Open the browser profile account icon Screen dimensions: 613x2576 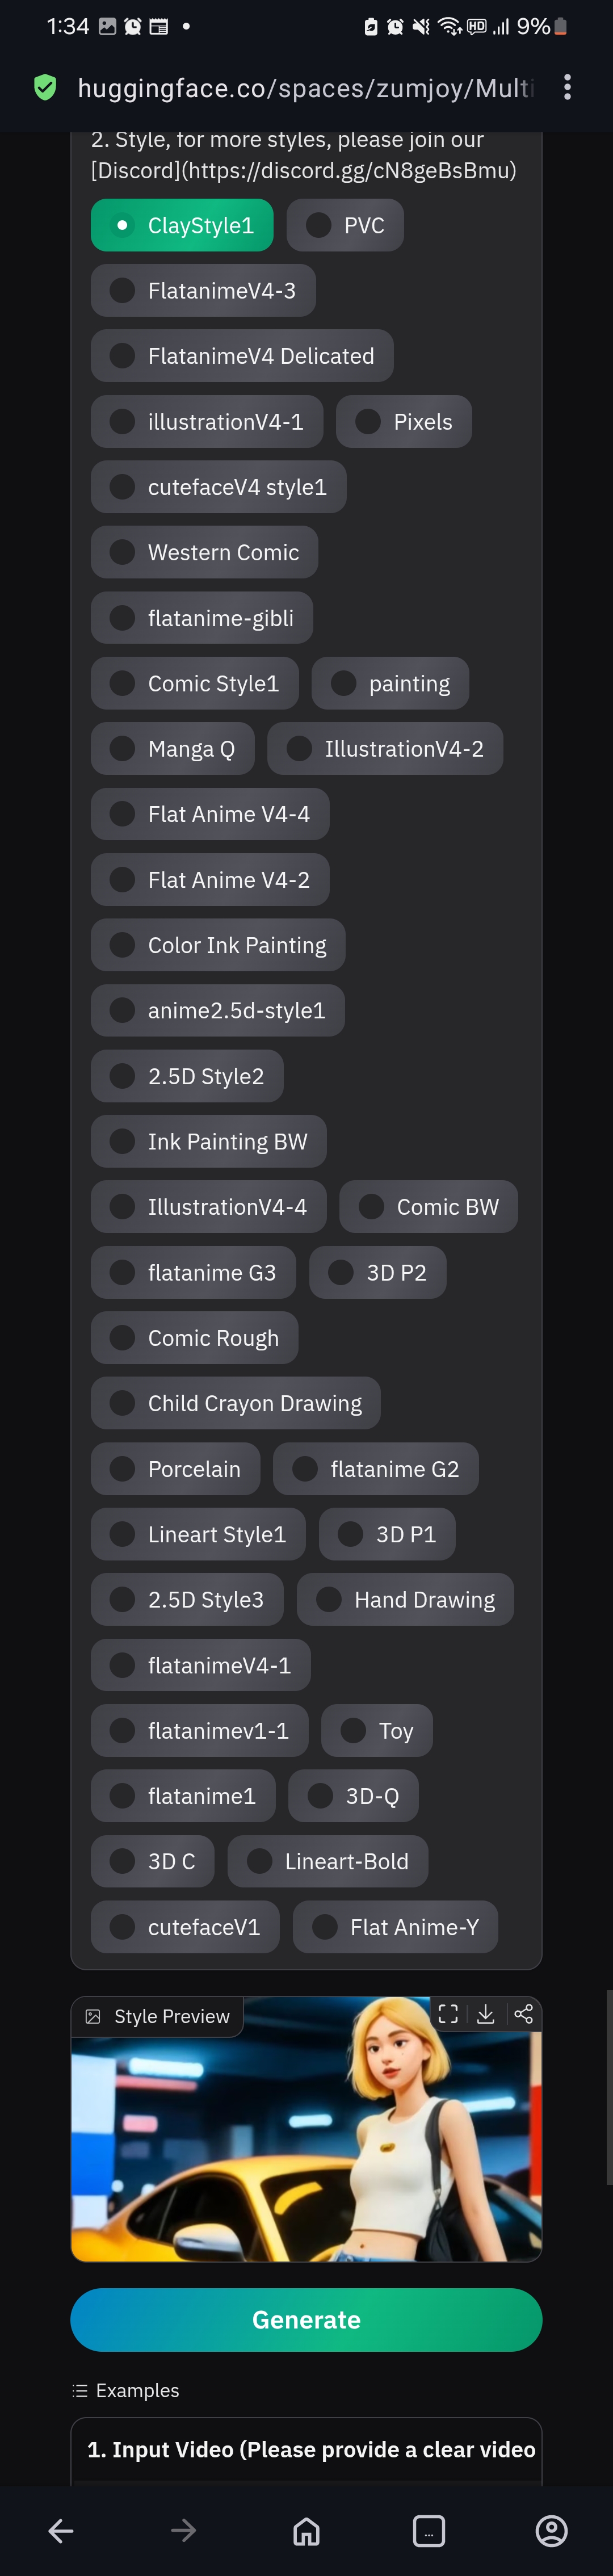(x=551, y=2530)
